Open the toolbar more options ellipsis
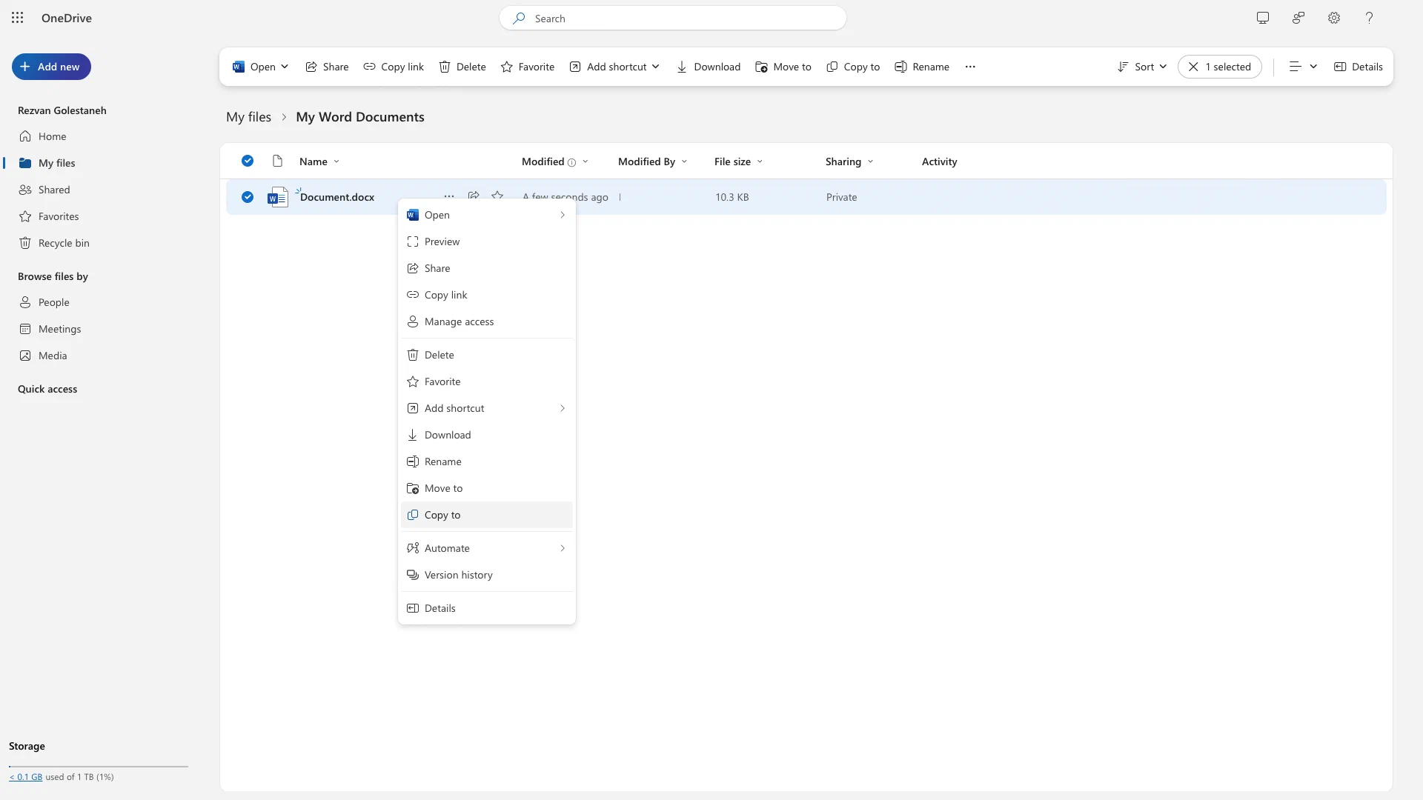This screenshot has width=1423, height=800. 970,67
